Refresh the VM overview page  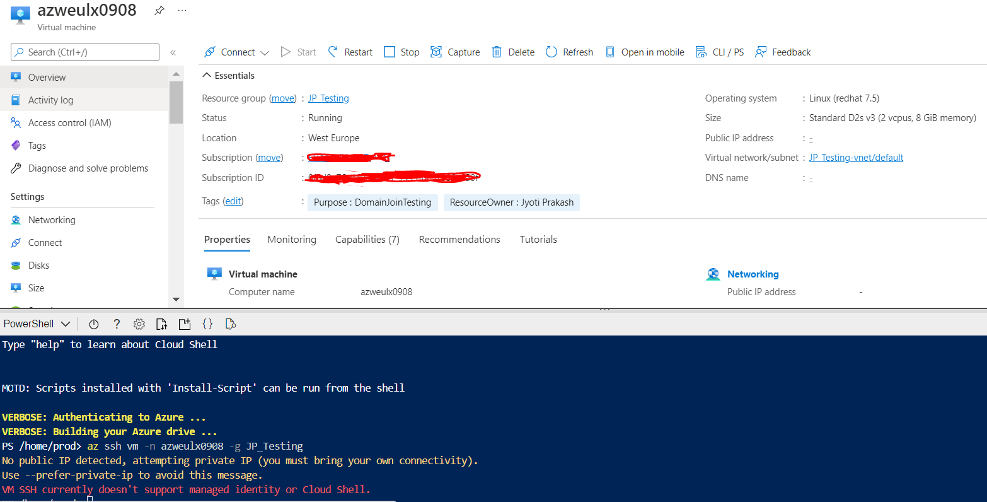[x=568, y=52]
